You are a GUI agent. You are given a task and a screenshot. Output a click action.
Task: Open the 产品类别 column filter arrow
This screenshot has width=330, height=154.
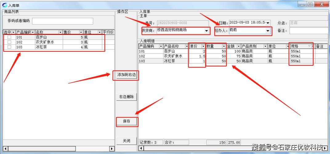click(x=265, y=46)
